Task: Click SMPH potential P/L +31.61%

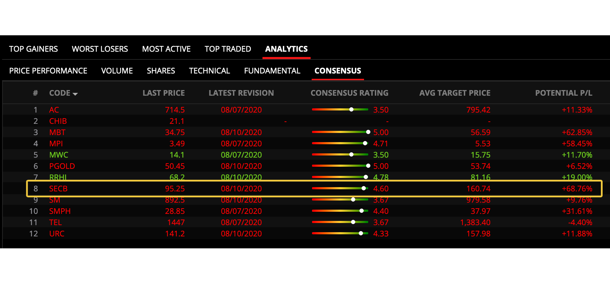Action: point(577,211)
